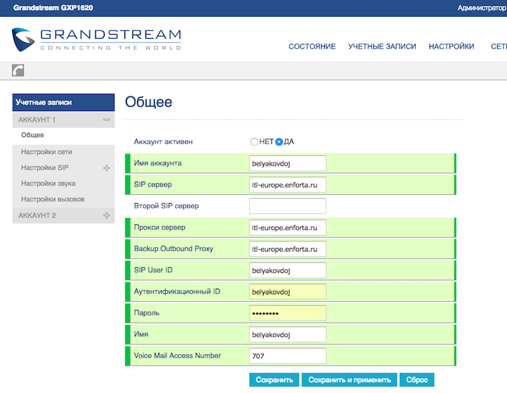Click the Учетные записи sidebar header

click(x=63, y=102)
